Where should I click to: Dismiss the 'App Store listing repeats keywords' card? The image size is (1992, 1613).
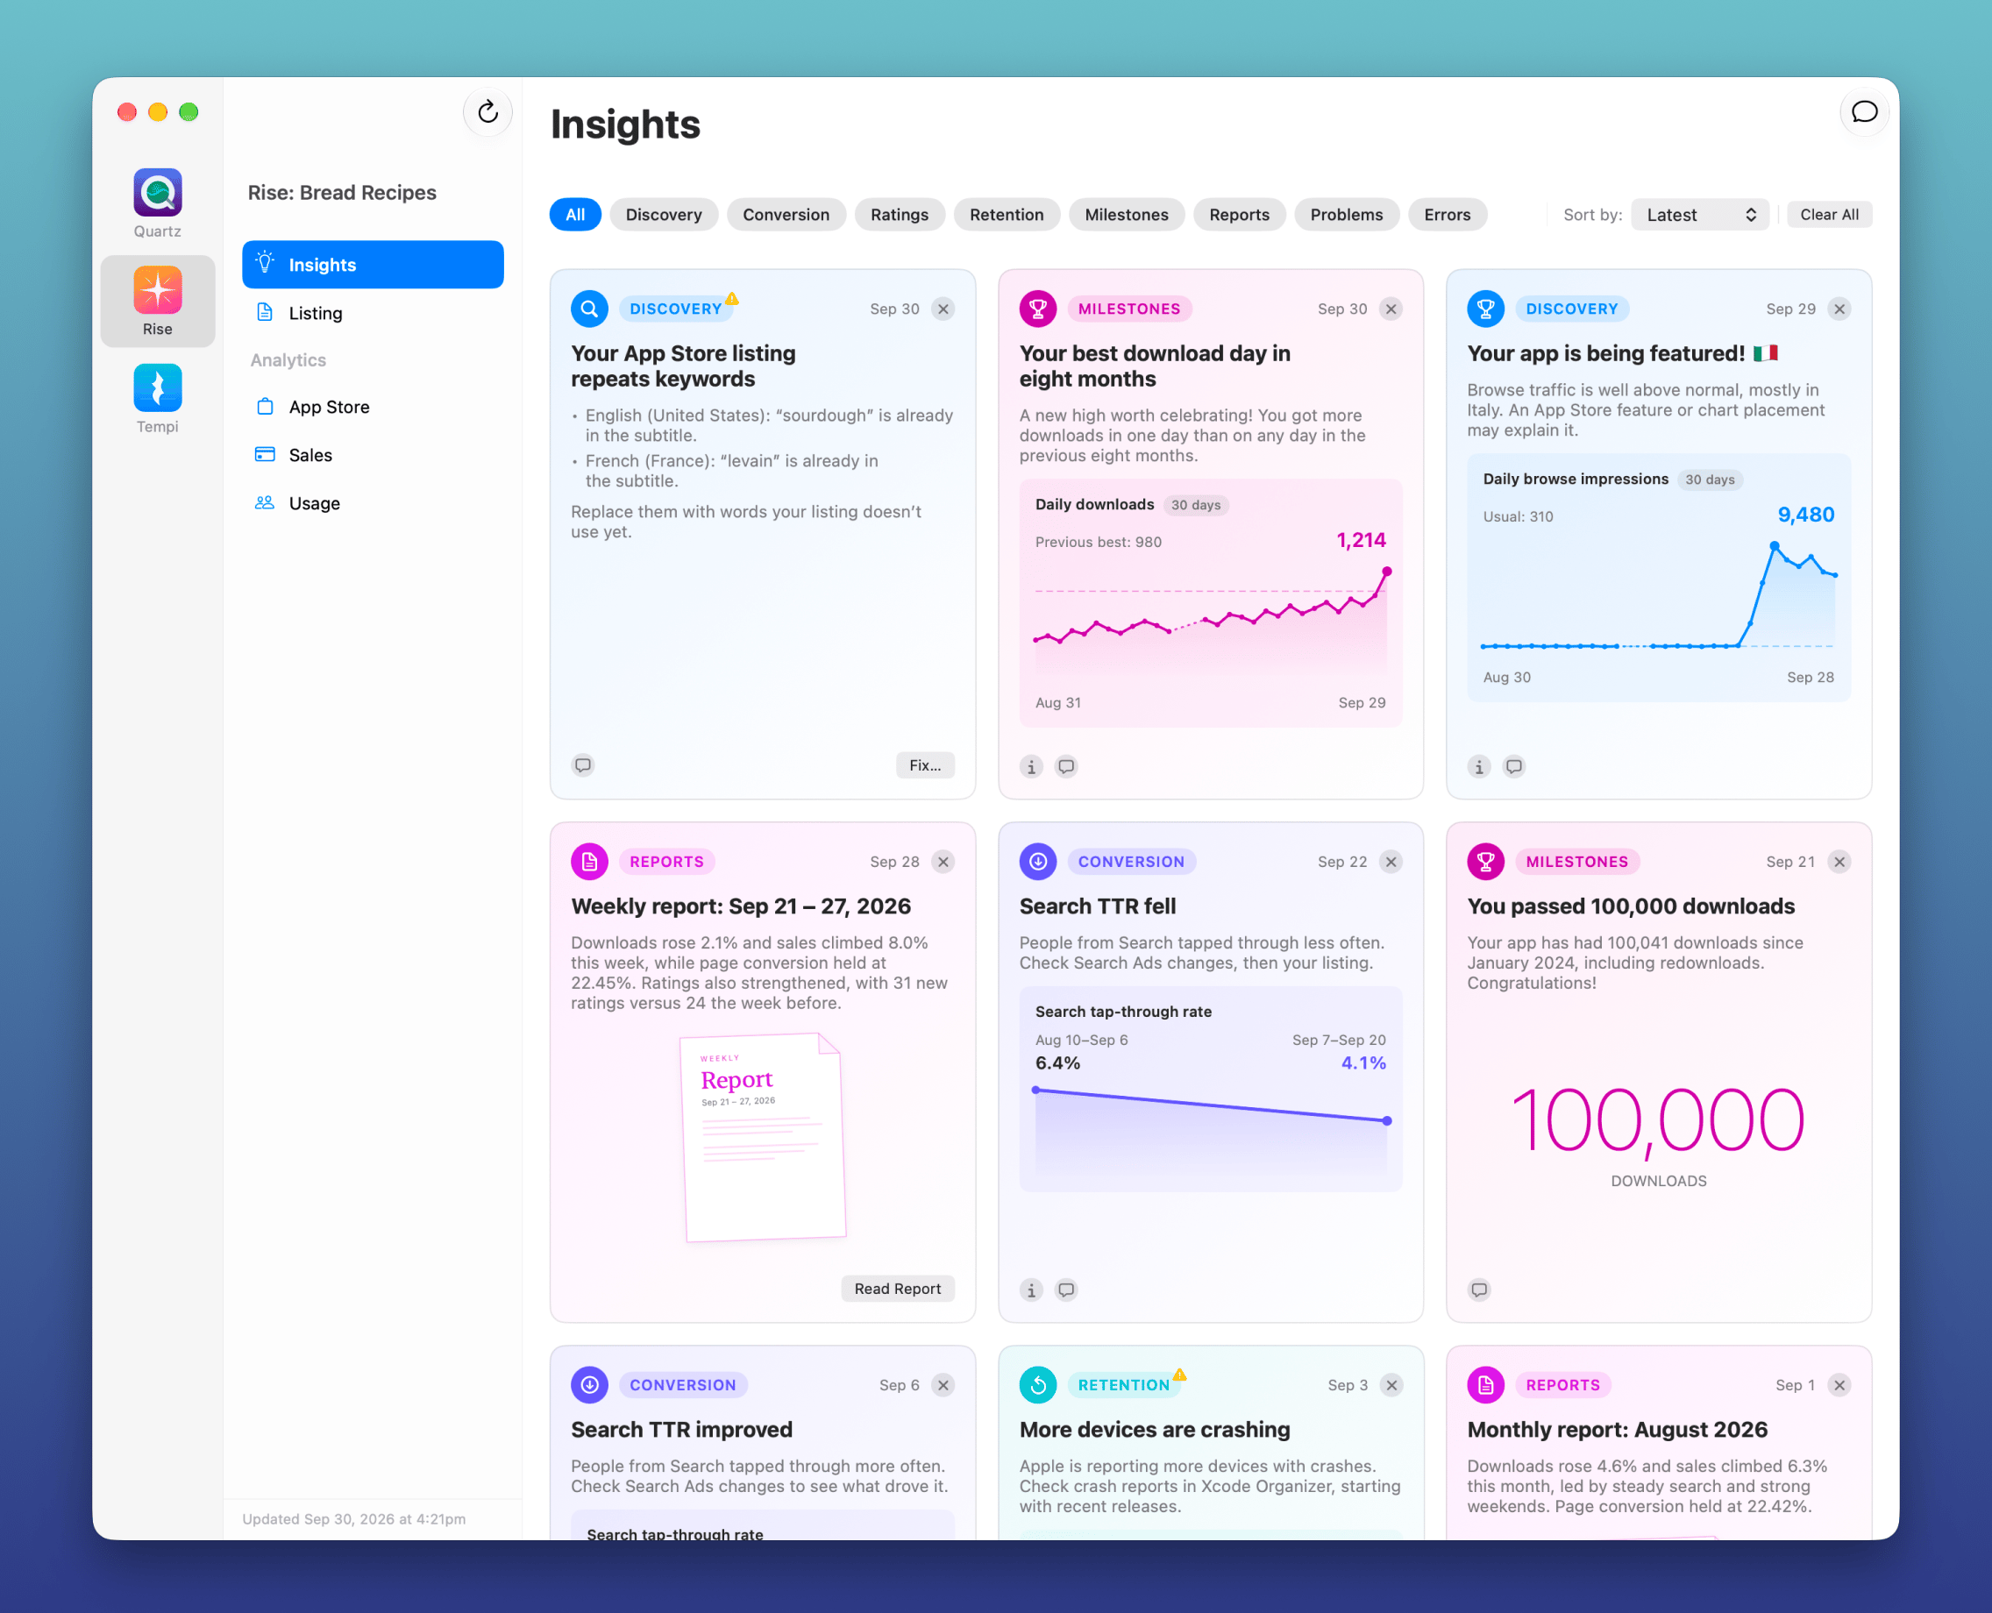[943, 309]
